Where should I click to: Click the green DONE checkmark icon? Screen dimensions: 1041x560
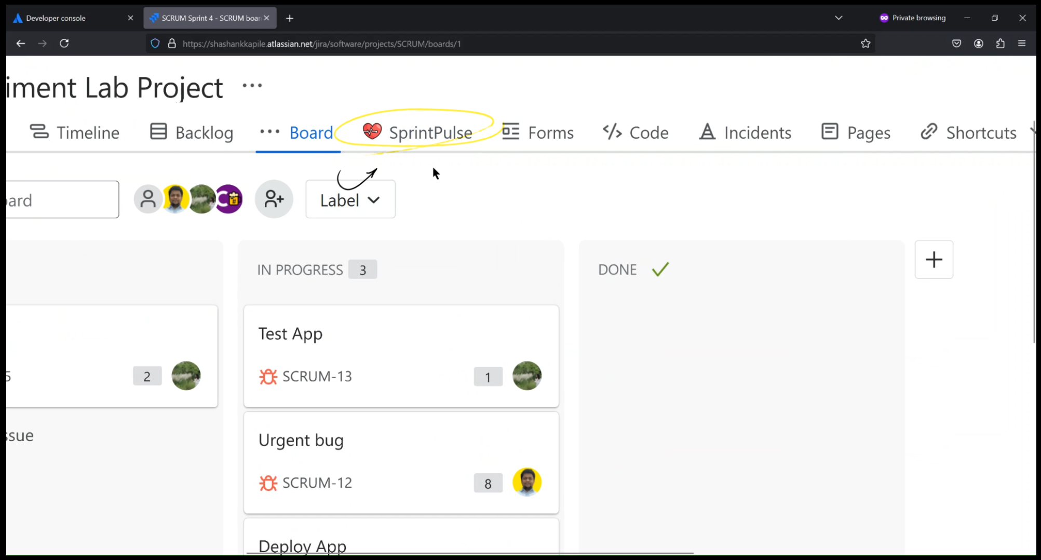[x=660, y=269]
